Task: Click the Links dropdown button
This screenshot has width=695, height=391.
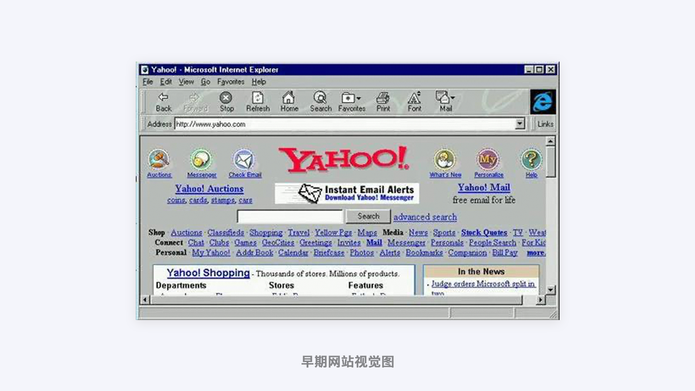Action: 544,124
